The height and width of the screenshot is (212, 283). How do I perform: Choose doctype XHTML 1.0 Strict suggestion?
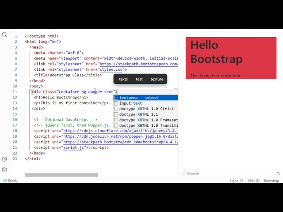tap(146, 109)
